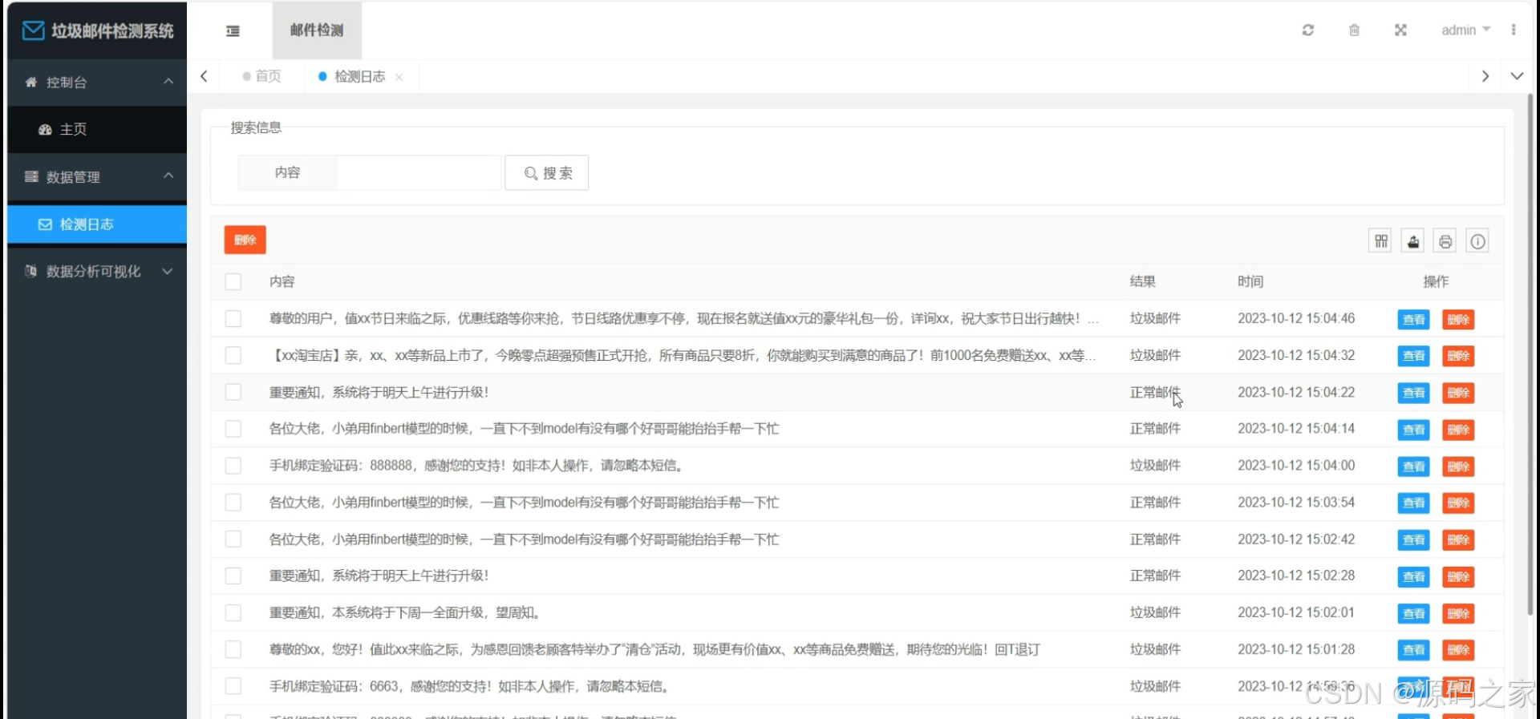
Task: Expand the 数据分析可视化 sidebar section
Action: click(97, 272)
